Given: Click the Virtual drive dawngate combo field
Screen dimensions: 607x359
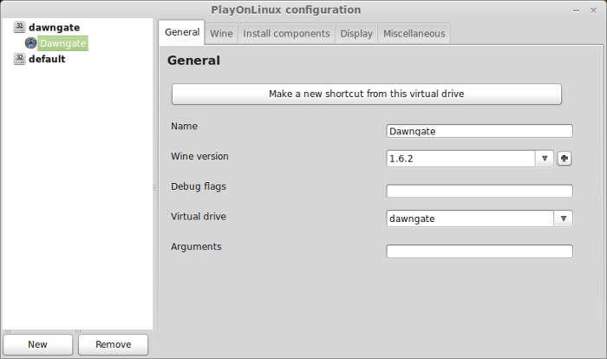Looking at the screenshot, I should (x=470, y=219).
